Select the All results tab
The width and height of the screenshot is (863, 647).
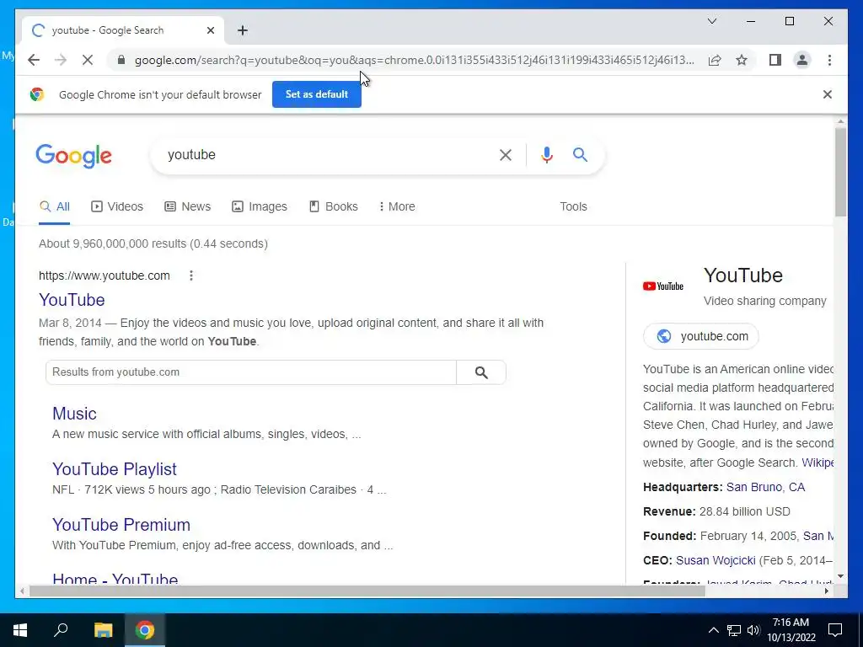[x=55, y=207]
